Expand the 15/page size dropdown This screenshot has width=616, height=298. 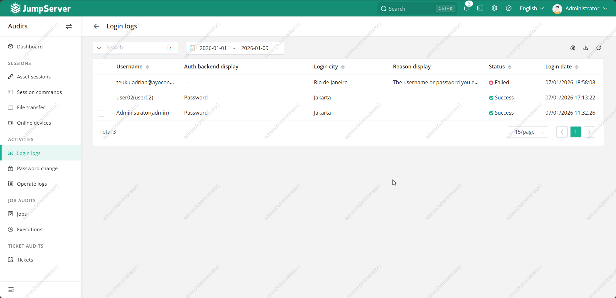[x=528, y=132]
